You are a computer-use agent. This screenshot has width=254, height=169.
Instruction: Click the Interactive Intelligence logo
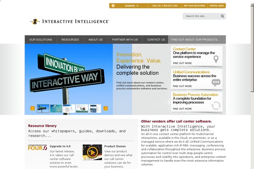(x=70, y=22)
